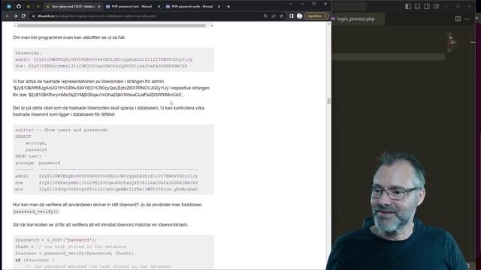Click the code block's horizontal scrollbar
The image size is (481, 270).
[x=111, y=25]
